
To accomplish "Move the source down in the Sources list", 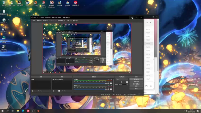I will (65, 91).
